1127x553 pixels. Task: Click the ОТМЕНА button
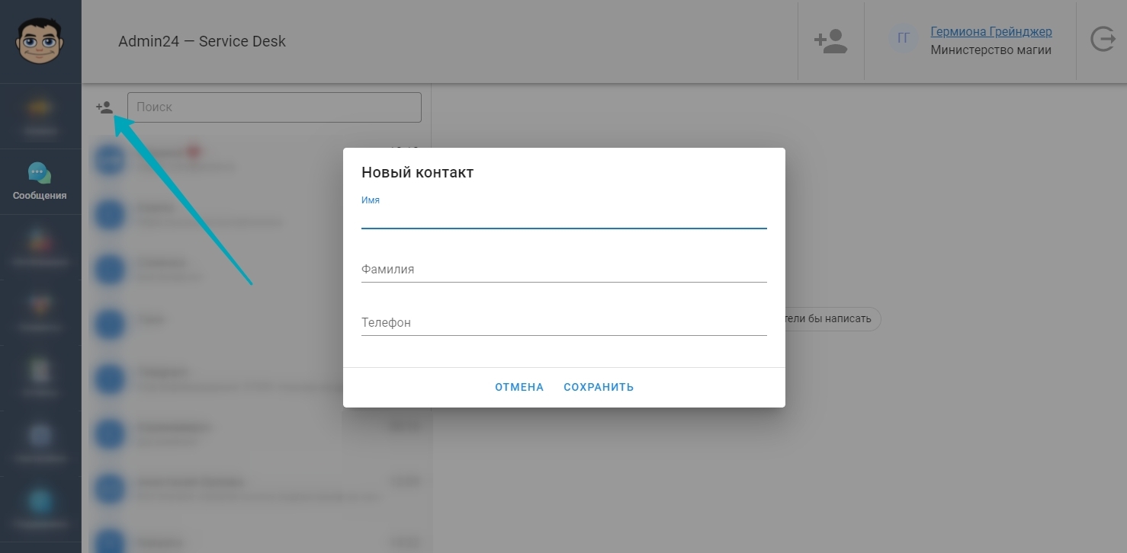pyautogui.click(x=519, y=387)
